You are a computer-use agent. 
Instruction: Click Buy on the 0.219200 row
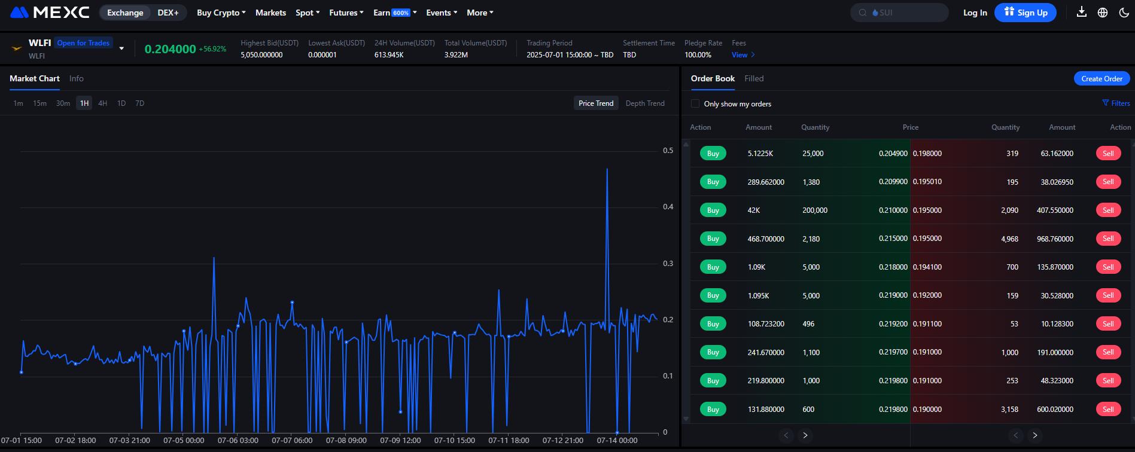[x=713, y=324]
